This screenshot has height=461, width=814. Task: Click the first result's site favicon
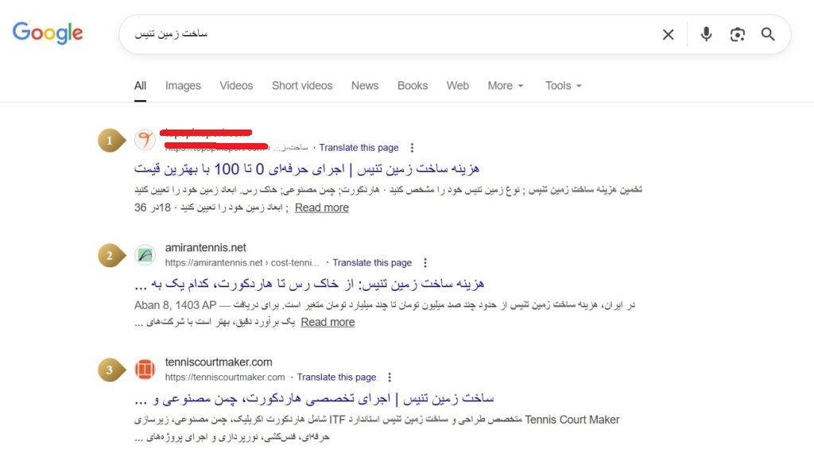145,140
